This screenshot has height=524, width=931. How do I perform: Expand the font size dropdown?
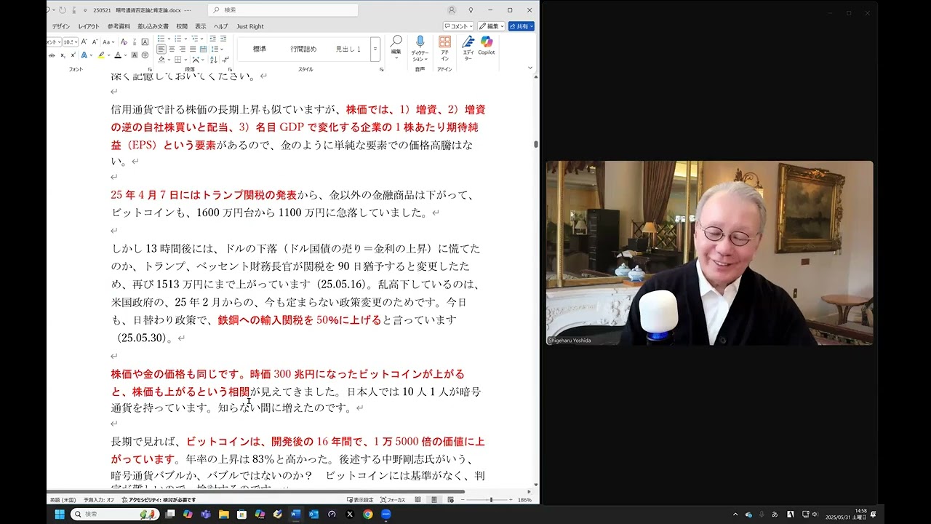[76, 42]
